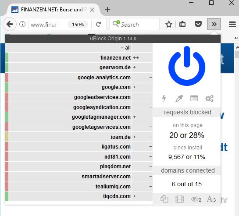Screen dimensions: 239x216
Task: Select the FINANZEN.NET browser tab
Action: [x=54, y=10]
